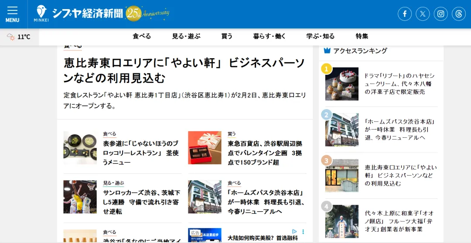Open headline about やよい軒 in 恵比寿東口エリア
This screenshot has height=243, width=471.
pyautogui.click(x=184, y=70)
